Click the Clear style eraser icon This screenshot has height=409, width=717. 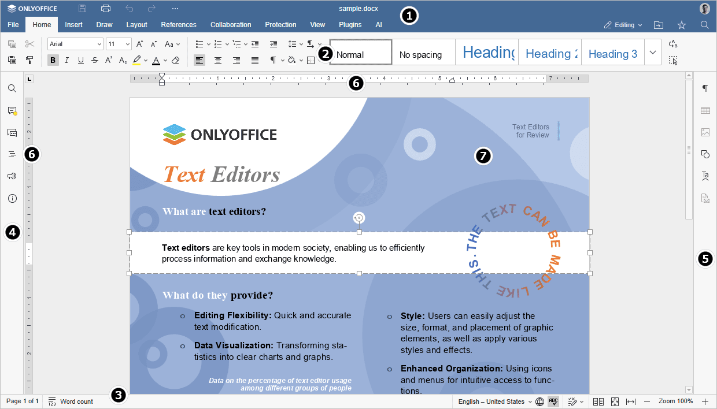[176, 60]
